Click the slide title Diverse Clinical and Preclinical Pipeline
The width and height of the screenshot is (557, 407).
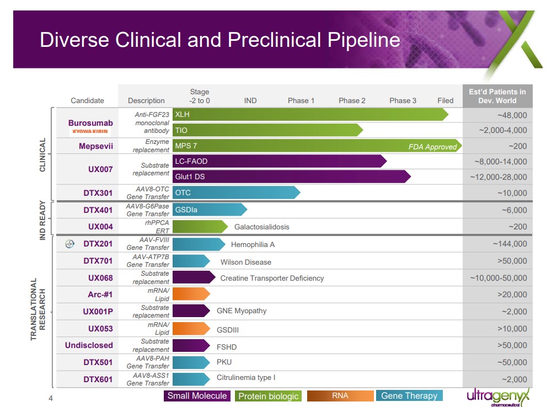click(x=220, y=40)
